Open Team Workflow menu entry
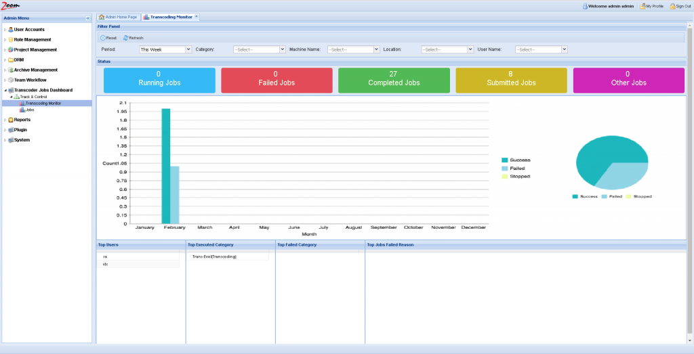The height and width of the screenshot is (354, 694). pyautogui.click(x=30, y=80)
